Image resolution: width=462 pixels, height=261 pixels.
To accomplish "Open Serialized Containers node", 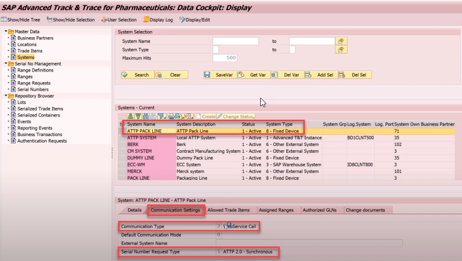I will 39,115.
